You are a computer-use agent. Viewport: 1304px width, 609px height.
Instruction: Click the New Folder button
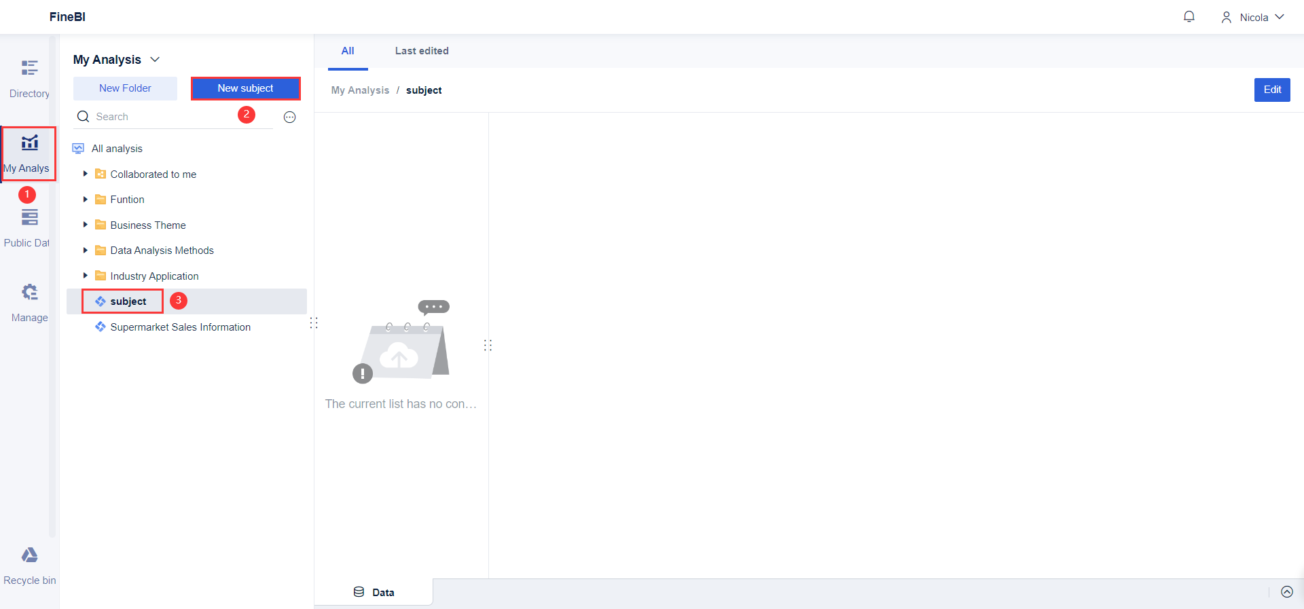[125, 88]
